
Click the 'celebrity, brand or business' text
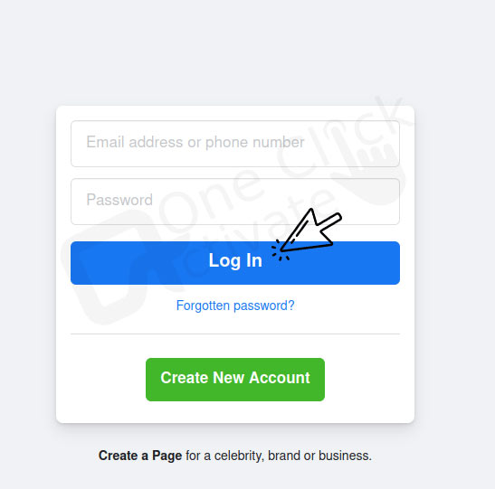(293, 456)
